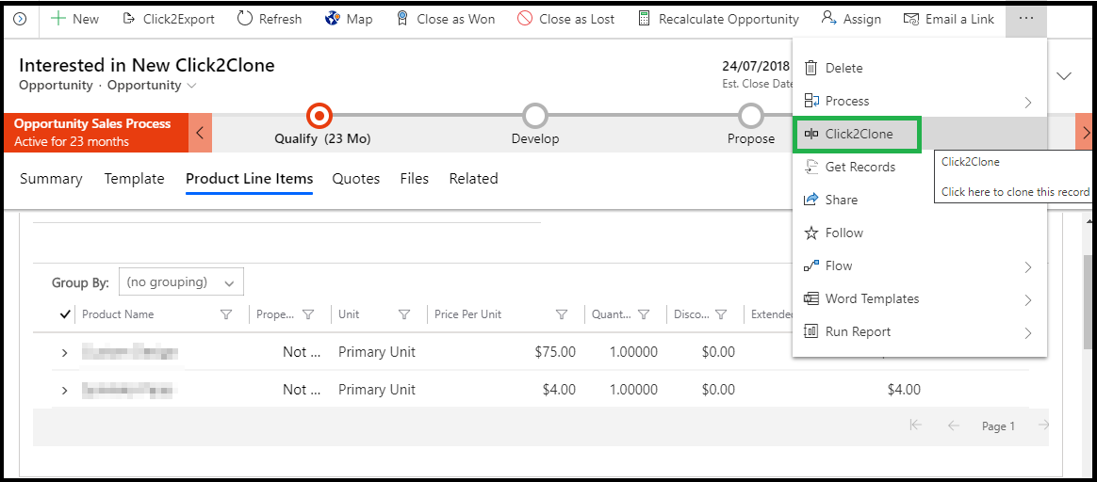The image size is (1097, 482).
Task: Click the first Primary Unit cell
Action: pyautogui.click(x=377, y=352)
